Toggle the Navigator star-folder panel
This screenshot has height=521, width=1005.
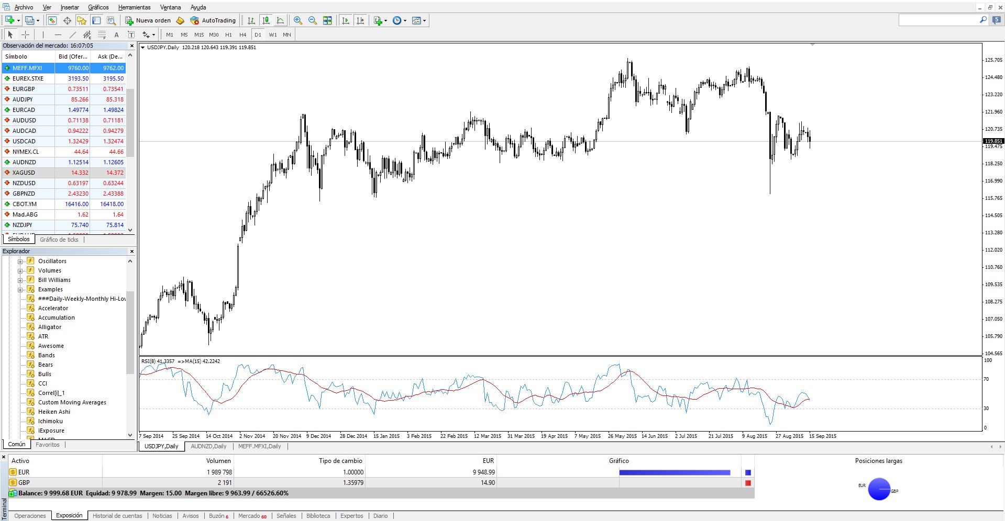coord(82,20)
